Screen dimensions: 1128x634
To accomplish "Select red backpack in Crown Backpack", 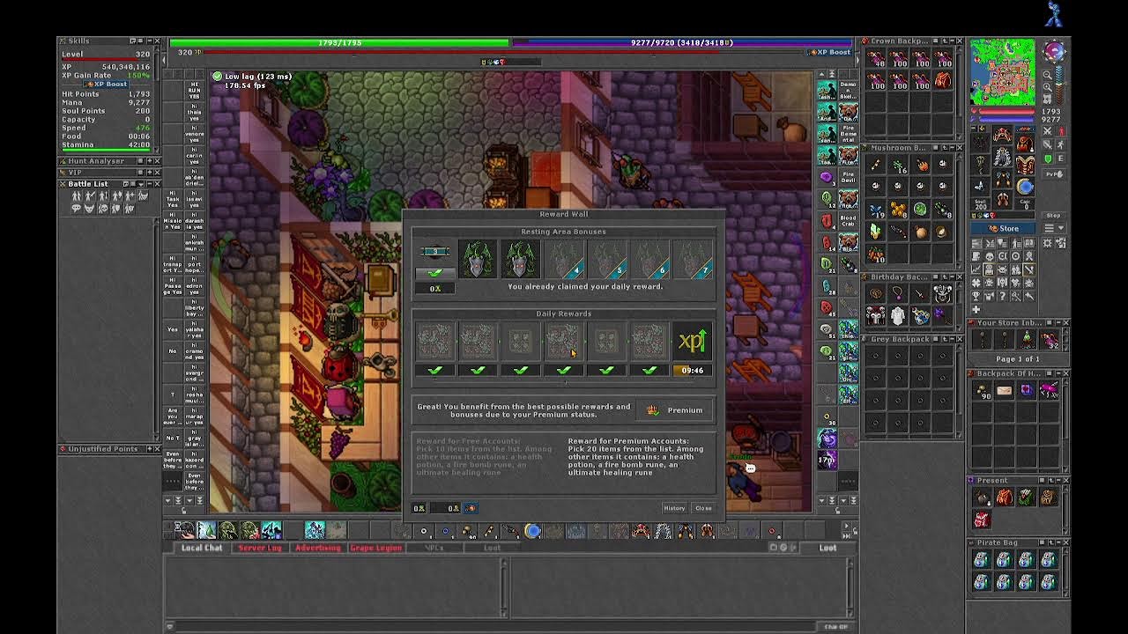I will pos(943,81).
